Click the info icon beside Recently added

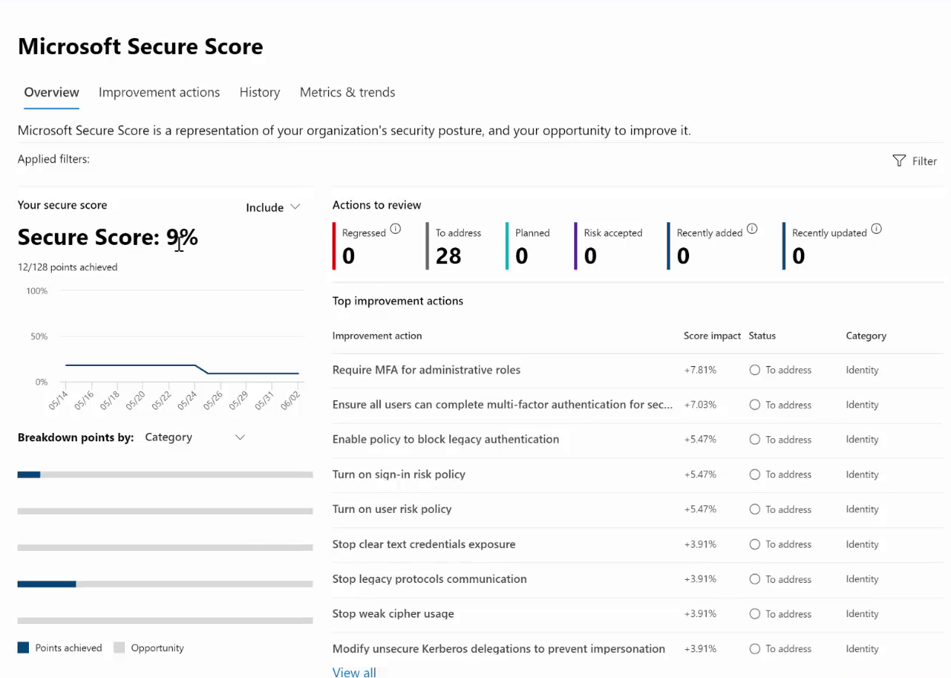coord(752,228)
